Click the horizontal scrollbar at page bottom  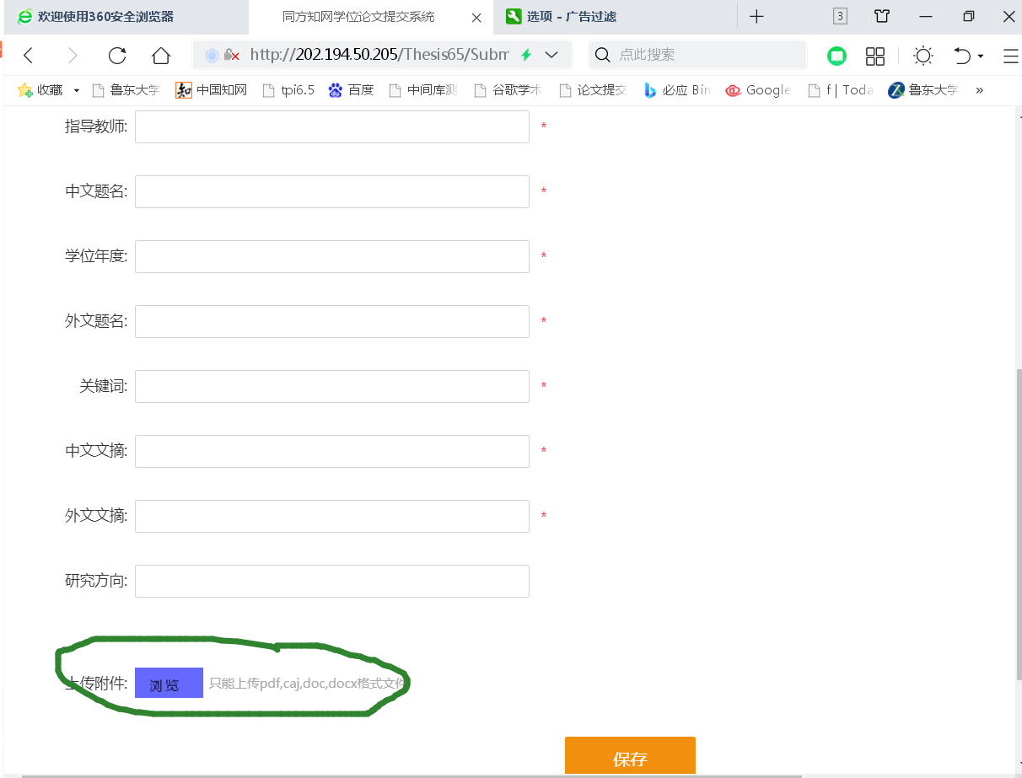pyautogui.click(x=411, y=775)
